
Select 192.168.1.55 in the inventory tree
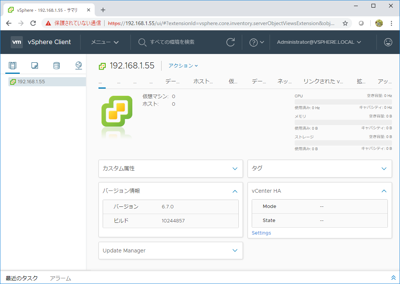tap(47, 82)
